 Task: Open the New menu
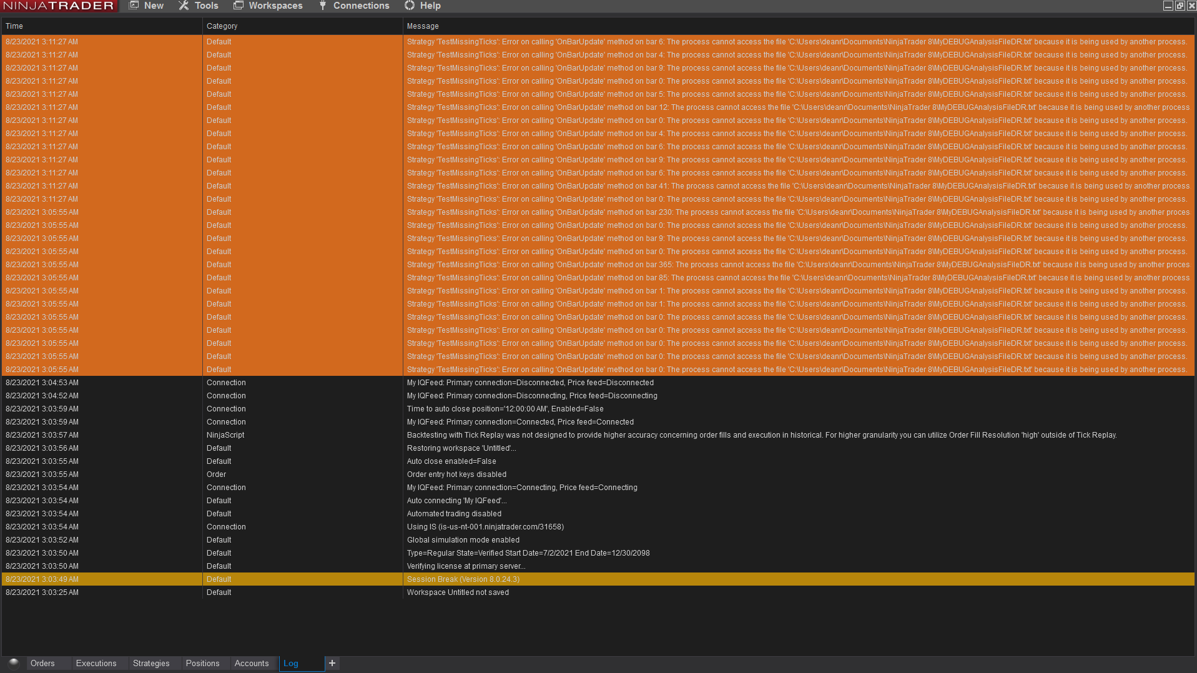pos(146,6)
